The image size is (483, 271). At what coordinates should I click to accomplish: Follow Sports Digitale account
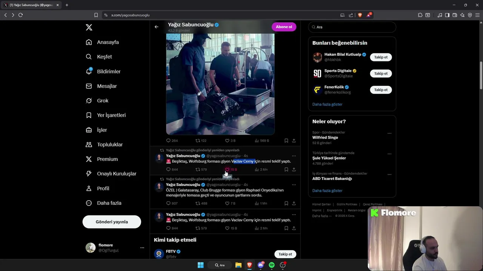[381, 73]
